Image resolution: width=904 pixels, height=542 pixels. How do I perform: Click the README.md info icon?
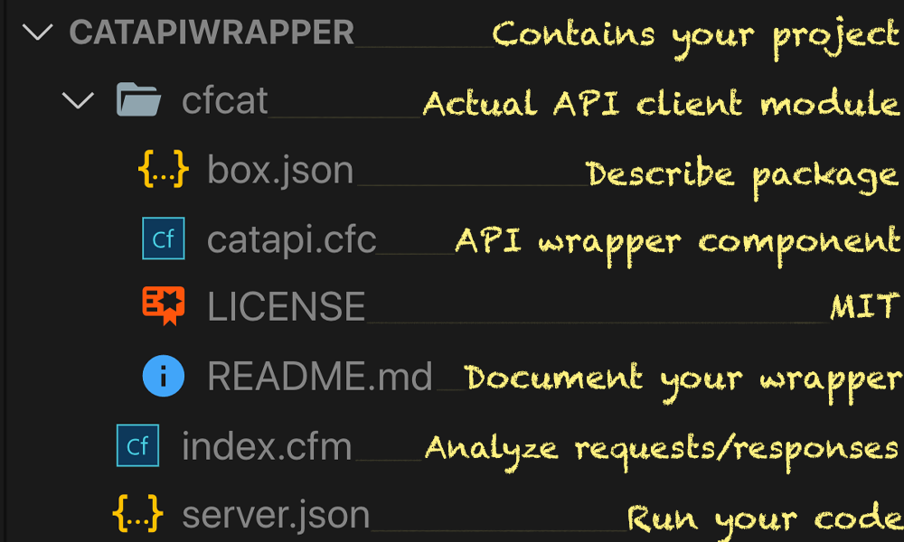pyautogui.click(x=163, y=376)
